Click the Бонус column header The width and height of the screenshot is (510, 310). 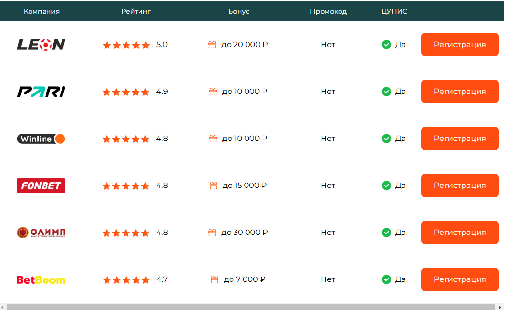click(239, 12)
